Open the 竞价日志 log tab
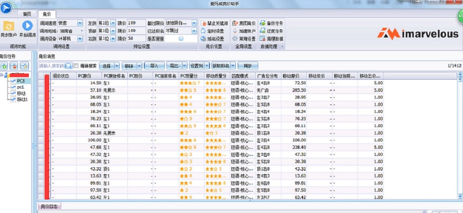The width and height of the screenshot is (463, 213). tap(50, 206)
